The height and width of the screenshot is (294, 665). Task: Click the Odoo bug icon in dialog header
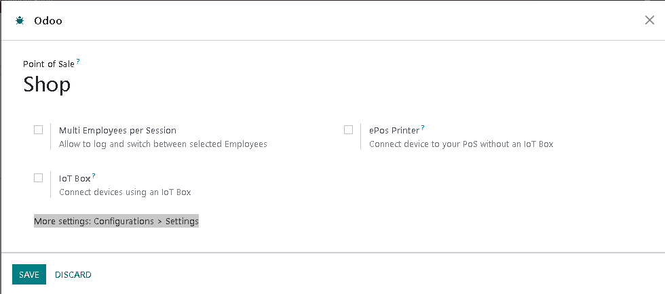pyautogui.click(x=20, y=21)
